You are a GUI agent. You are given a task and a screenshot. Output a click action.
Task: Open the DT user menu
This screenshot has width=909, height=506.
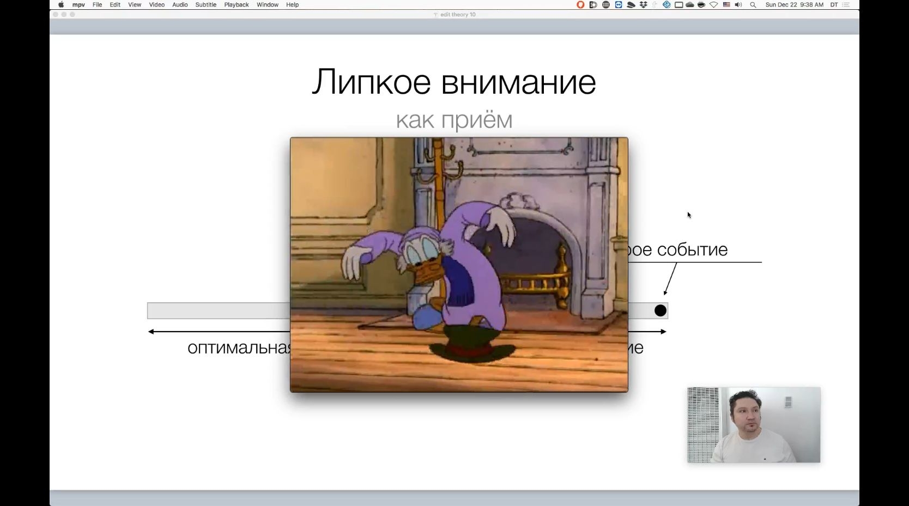tap(834, 5)
